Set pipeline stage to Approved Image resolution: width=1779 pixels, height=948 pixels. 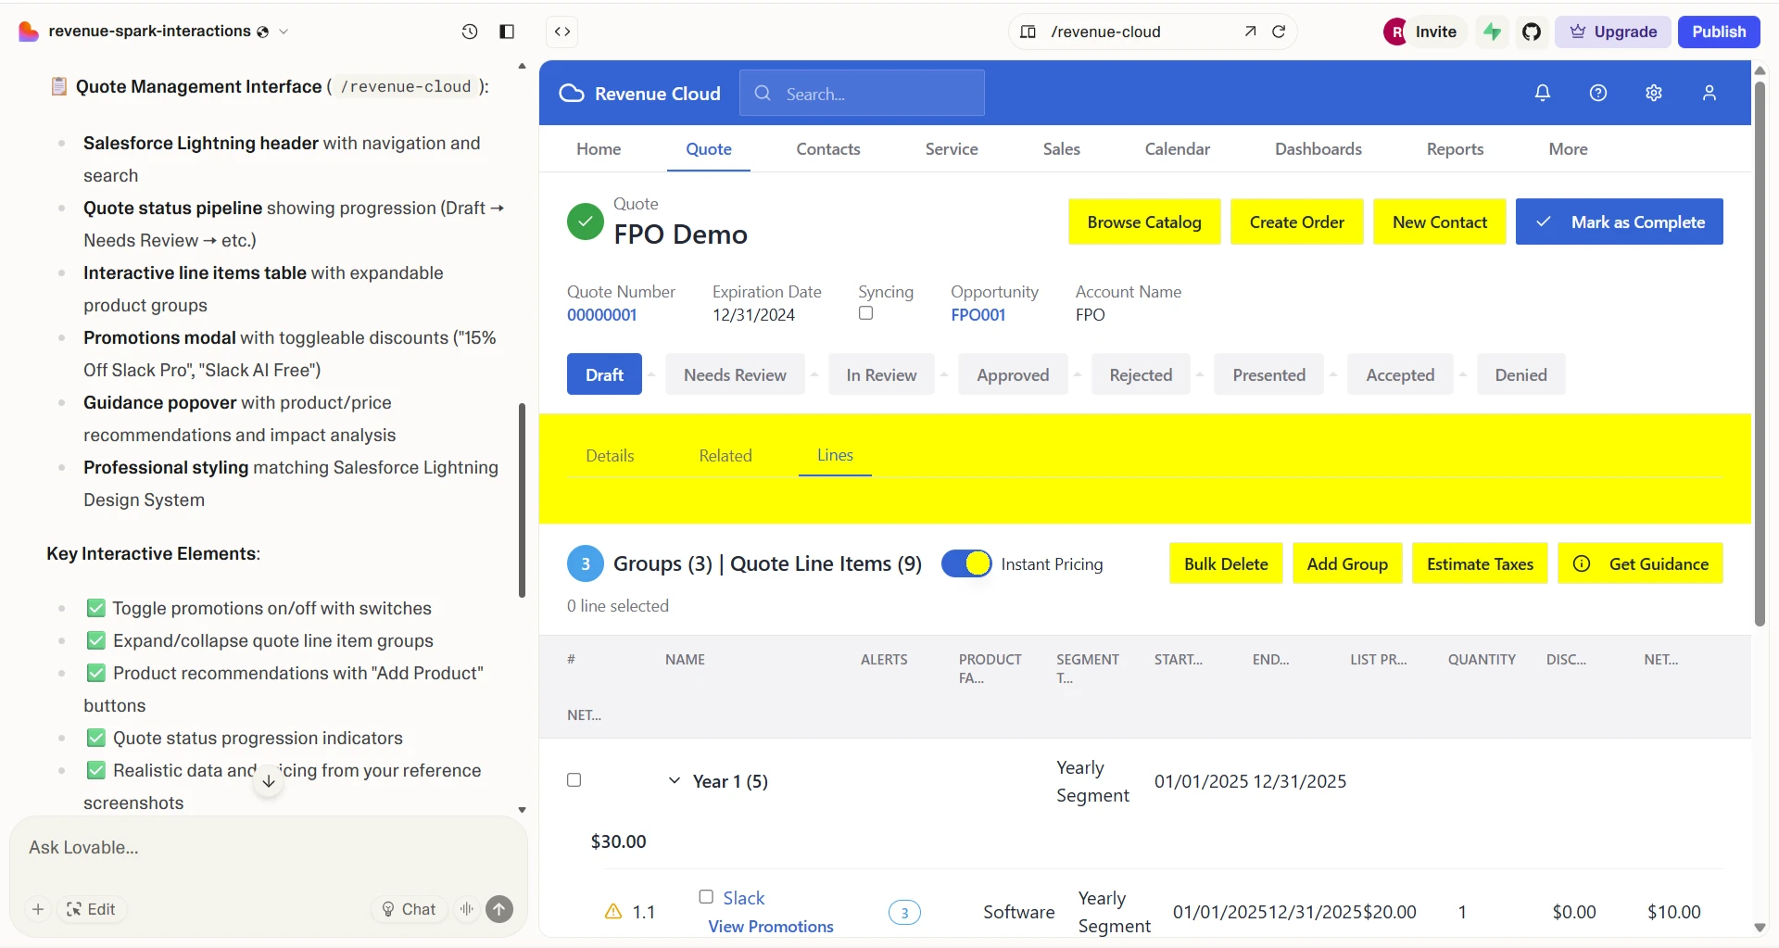point(1013,374)
